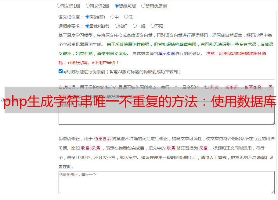Click the resize handle of 自动锁词 textarea
Viewport: 278px width, 200px height.
pos(273,123)
